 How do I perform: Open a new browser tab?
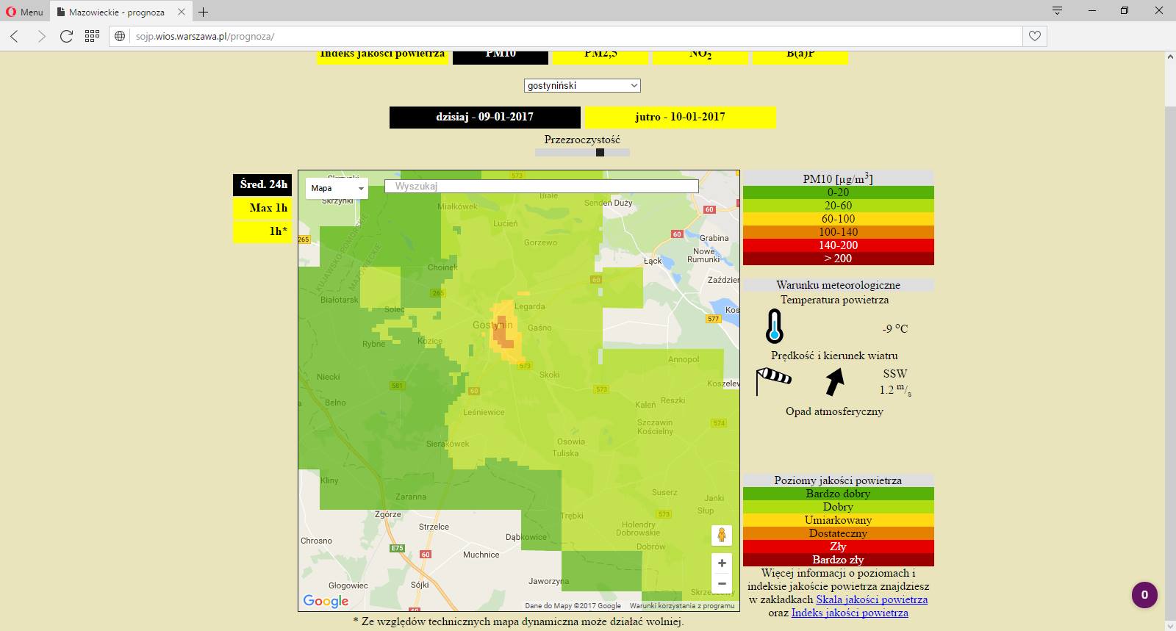tap(204, 12)
